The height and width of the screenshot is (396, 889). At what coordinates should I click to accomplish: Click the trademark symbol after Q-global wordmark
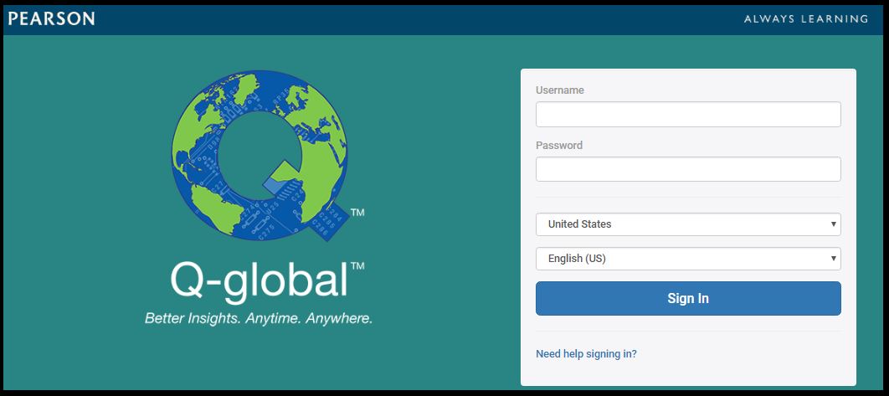[x=357, y=266]
